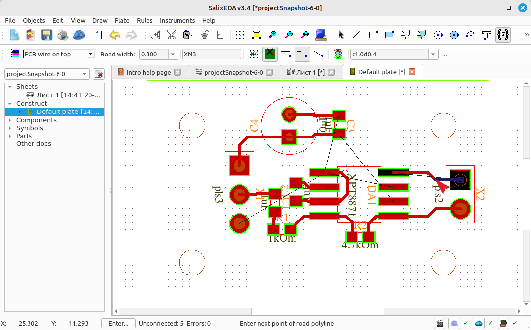Undo the last action
This screenshot has height=330, width=531.
pos(115,35)
